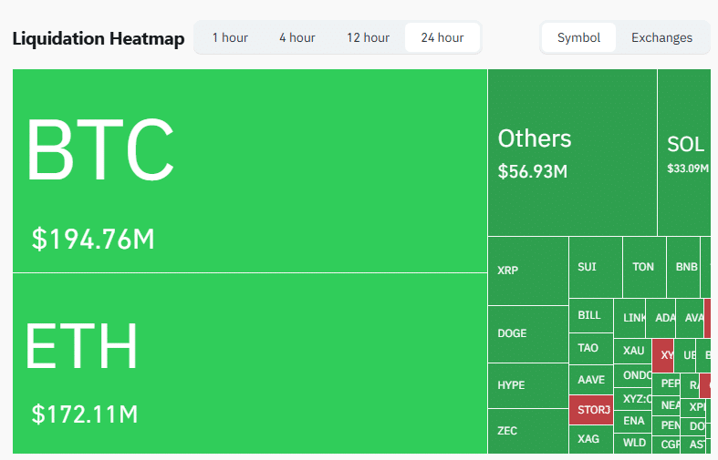Click the BTC $194.76M amount
This screenshot has height=460, width=718.
(93, 239)
